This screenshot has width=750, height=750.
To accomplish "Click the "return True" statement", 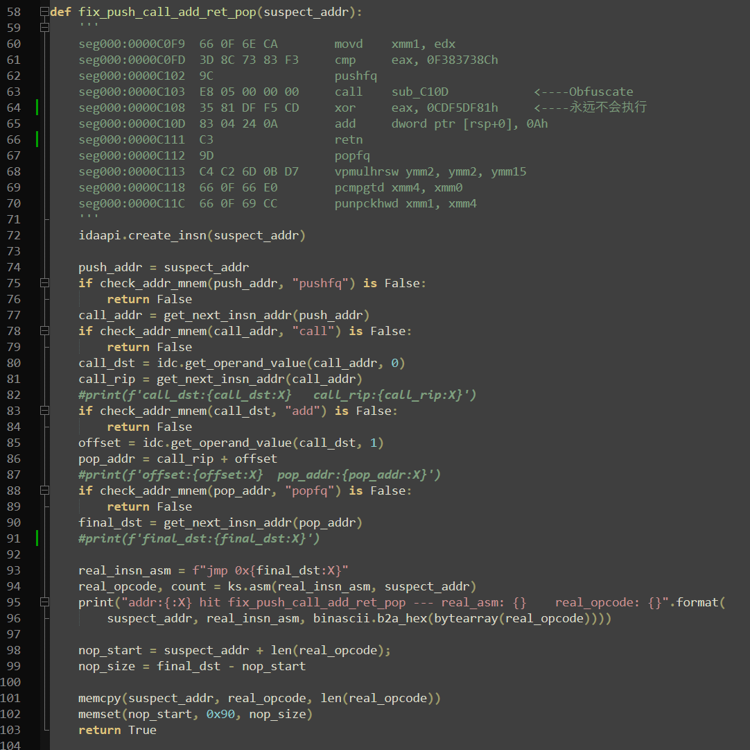I will (x=117, y=730).
